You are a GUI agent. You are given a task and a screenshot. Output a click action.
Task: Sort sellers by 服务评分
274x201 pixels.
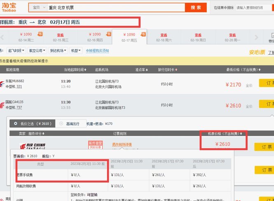coord(36,133)
